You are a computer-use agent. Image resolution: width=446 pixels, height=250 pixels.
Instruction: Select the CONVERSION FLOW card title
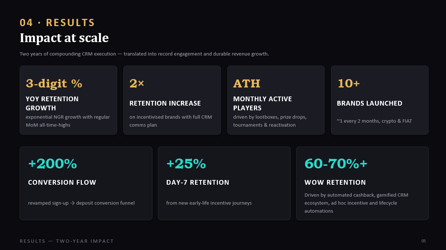tap(62, 183)
